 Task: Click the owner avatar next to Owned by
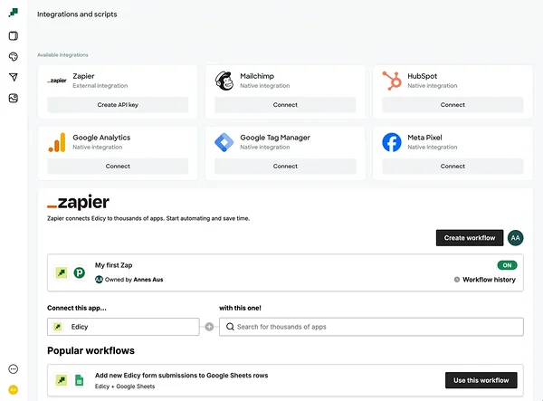tap(99, 280)
